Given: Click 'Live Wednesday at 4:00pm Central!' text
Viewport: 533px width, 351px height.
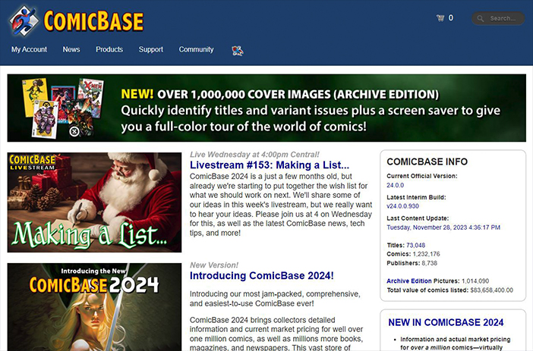Looking at the screenshot, I should click(254, 155).
